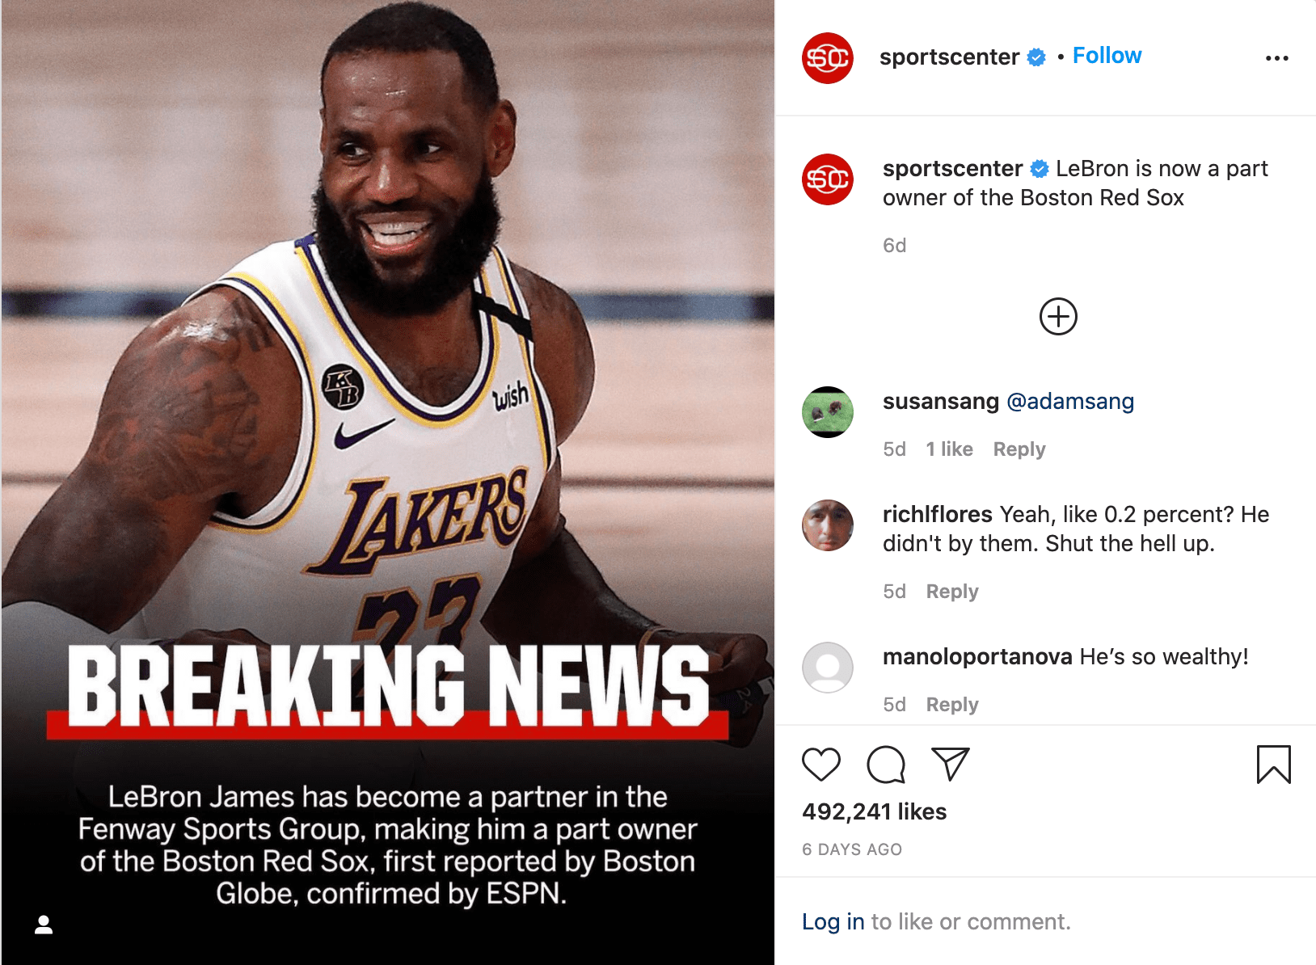Open the LeBron breaking news image
This screenshot has width=1316, height=965.
coord(388,482)
